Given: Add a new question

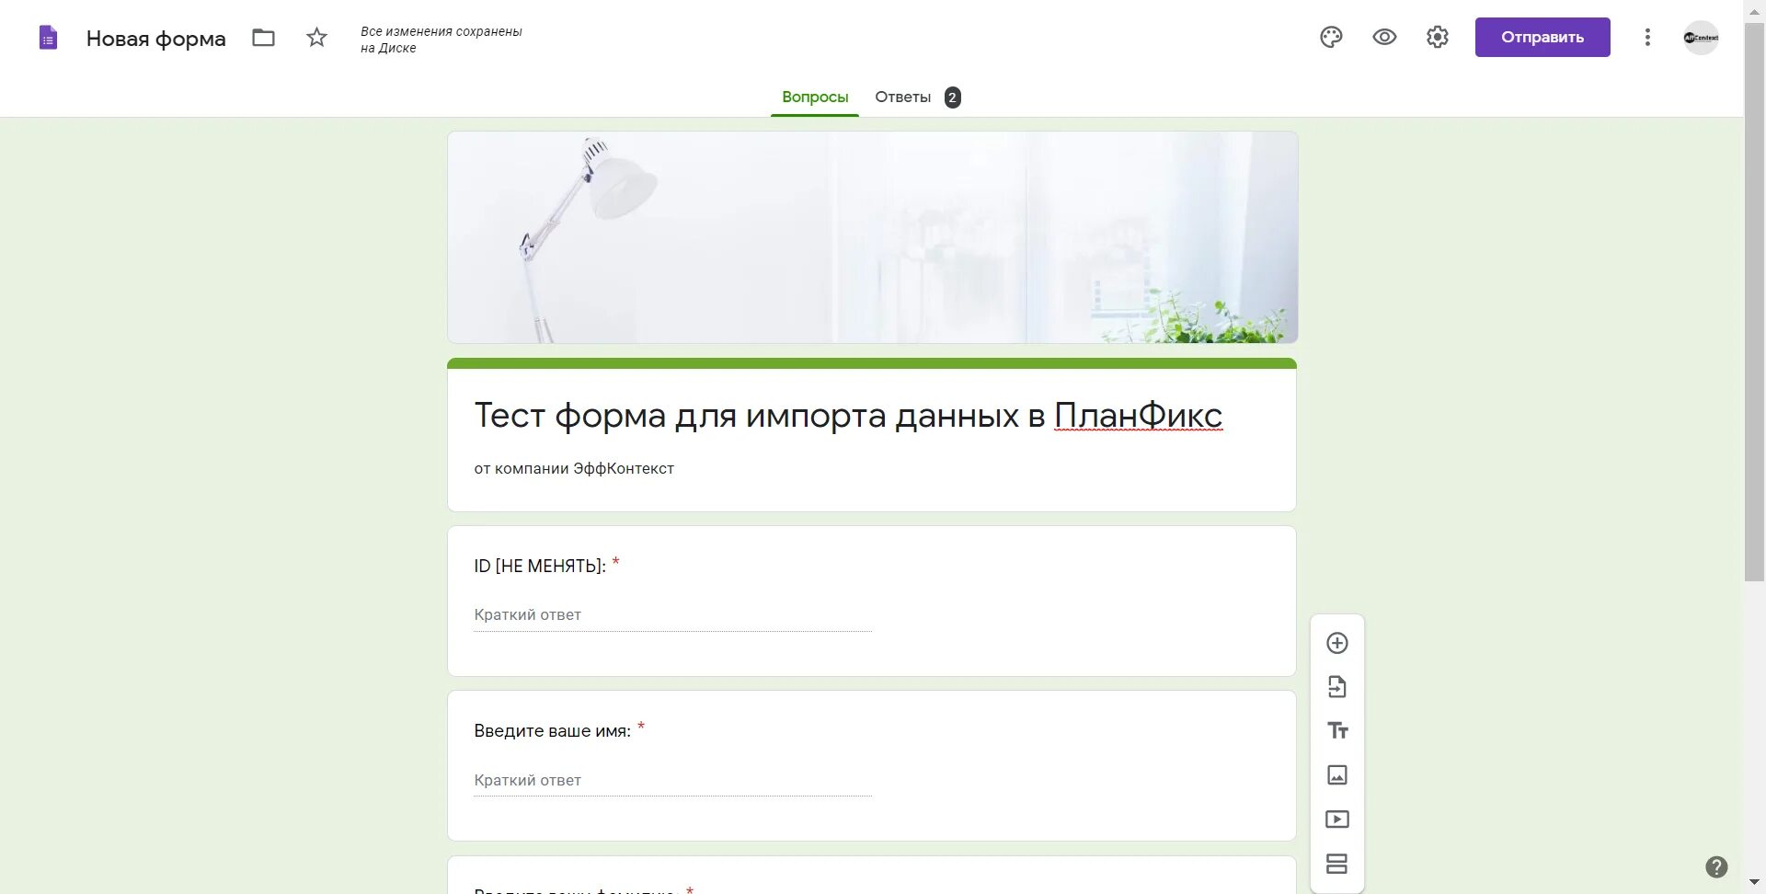Looking at the screenshot, I should 1337,643.
